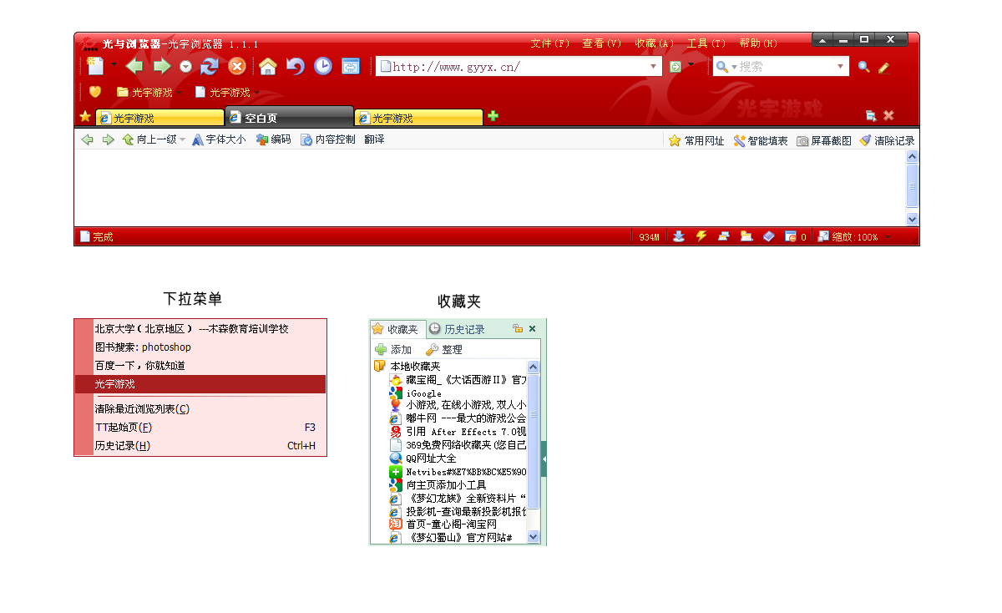The height and width of the screenshot is (613, 1002).
Task: Open the search engine selector magnifier dropdown
Action: coord(726,67)
